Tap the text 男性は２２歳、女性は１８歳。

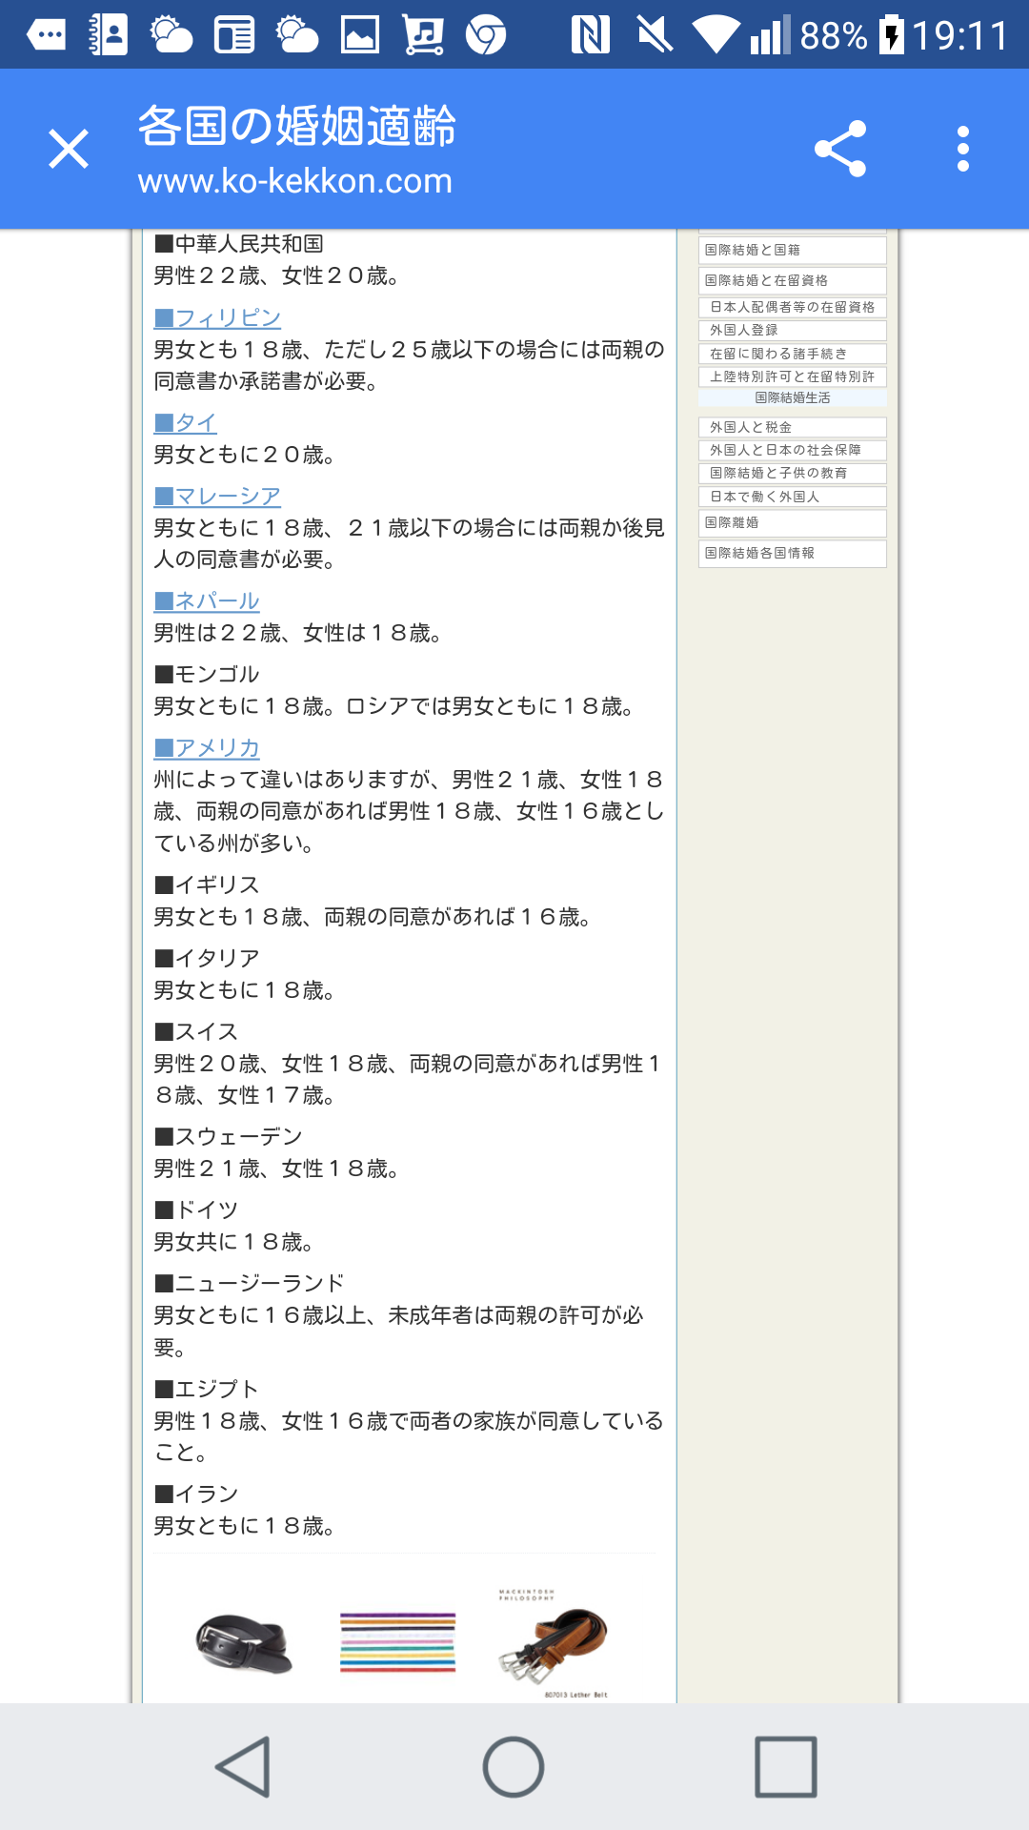299,633
